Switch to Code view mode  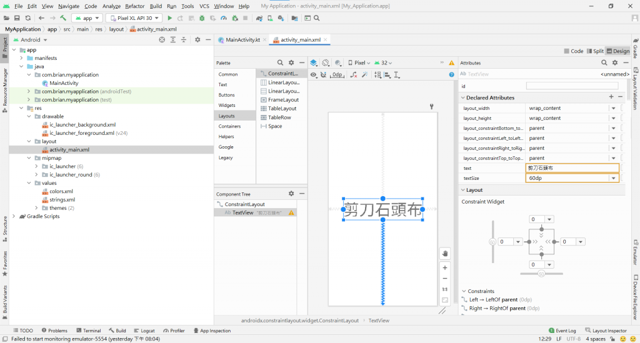point(574,51)
